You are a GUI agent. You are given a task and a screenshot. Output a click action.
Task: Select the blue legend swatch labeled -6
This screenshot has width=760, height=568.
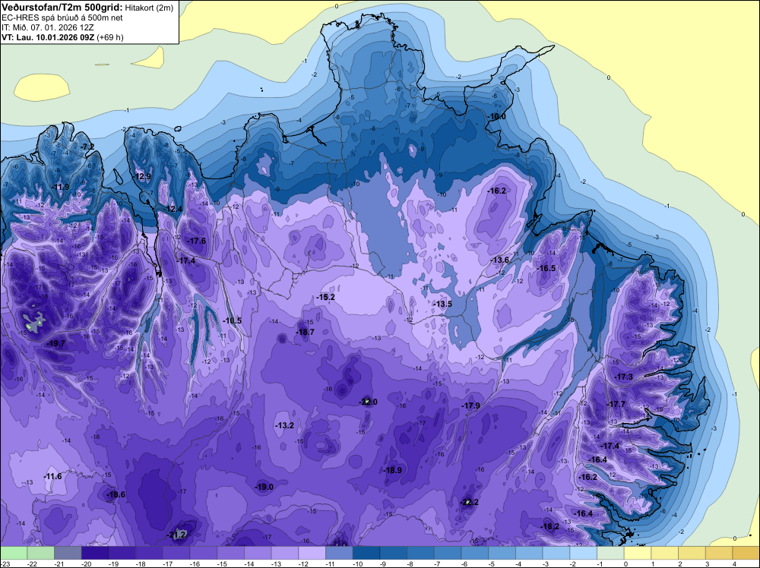tap(475, 553)
